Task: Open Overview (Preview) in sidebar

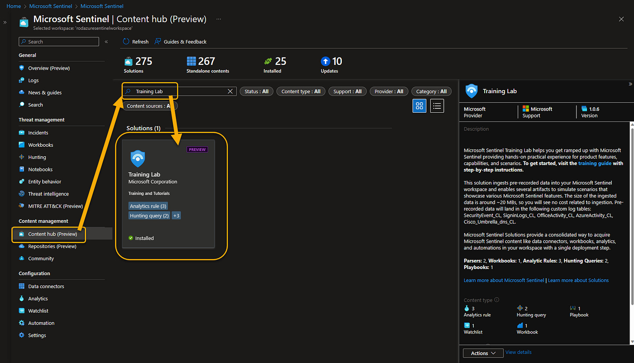Action: click(49, 68)
